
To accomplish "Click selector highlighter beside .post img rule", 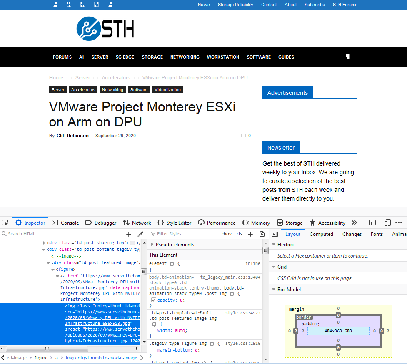I will [232, 294].
